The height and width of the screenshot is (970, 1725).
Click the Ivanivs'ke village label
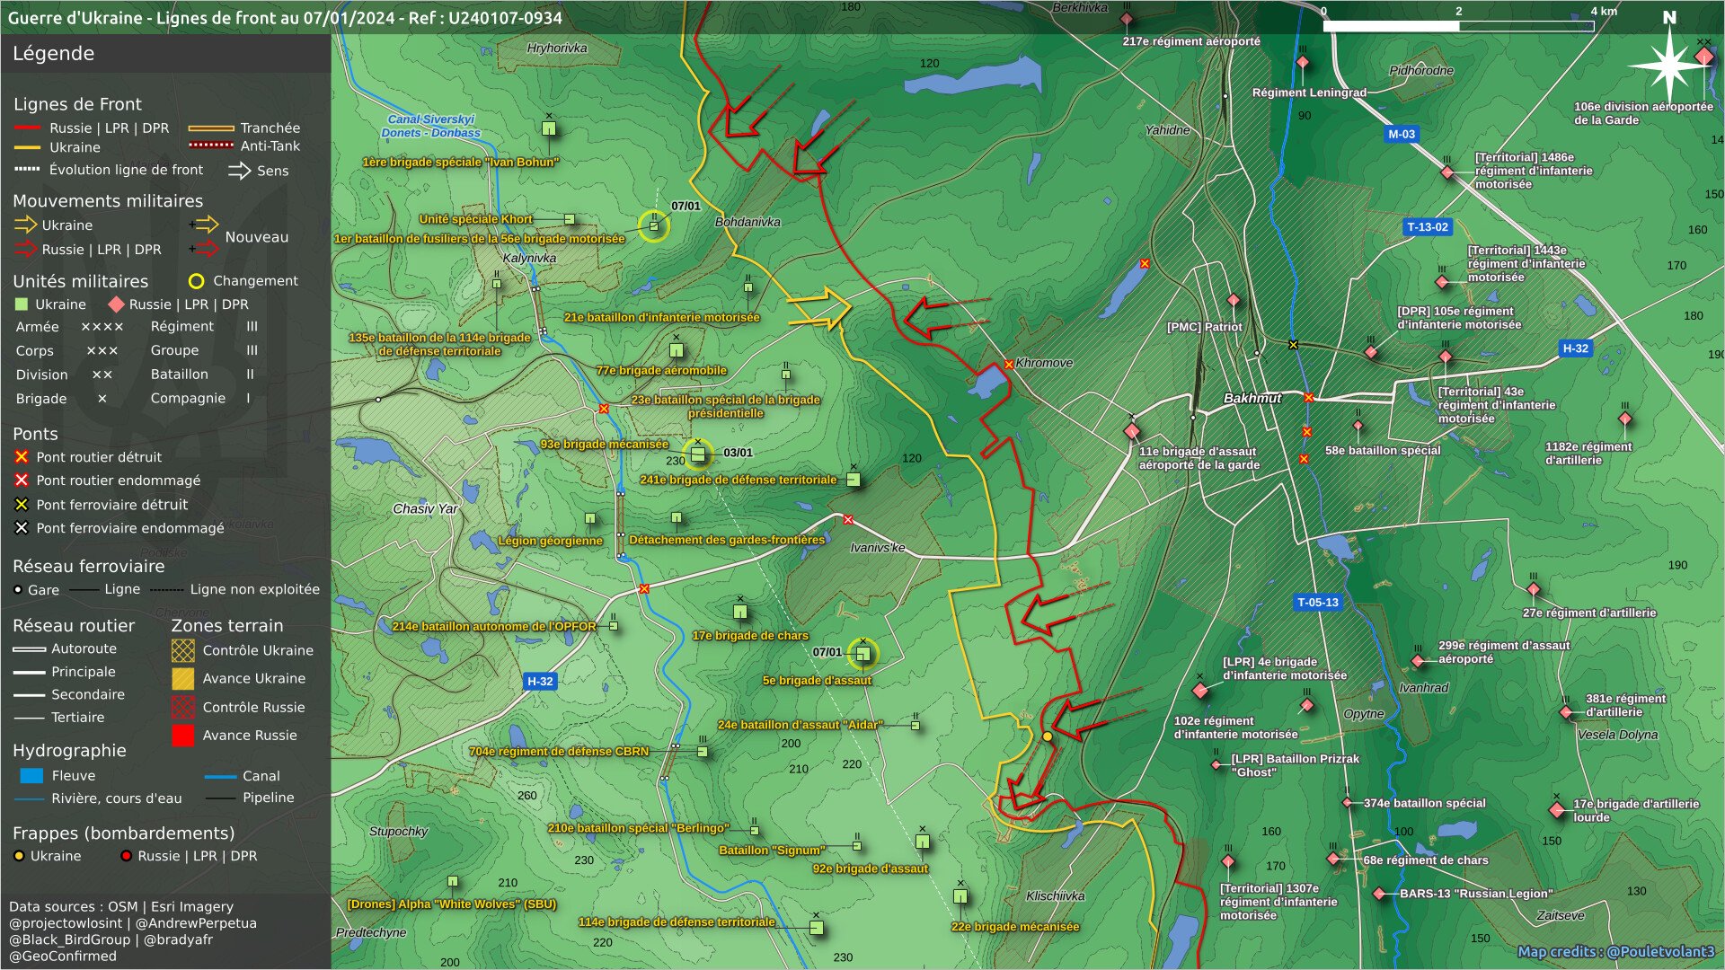[878, 547]
